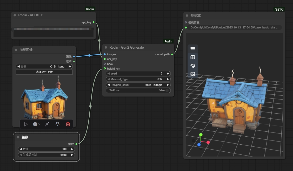Toggle the TAPose false switch
The width and height of the screenshot is (293, 171).
[138, 91]
